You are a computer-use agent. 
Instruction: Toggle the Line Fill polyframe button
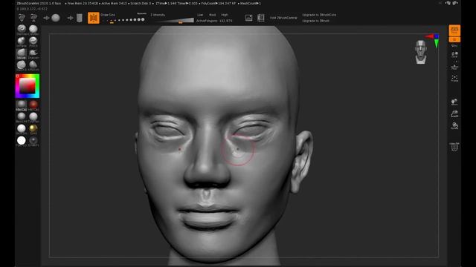point(454,147)
